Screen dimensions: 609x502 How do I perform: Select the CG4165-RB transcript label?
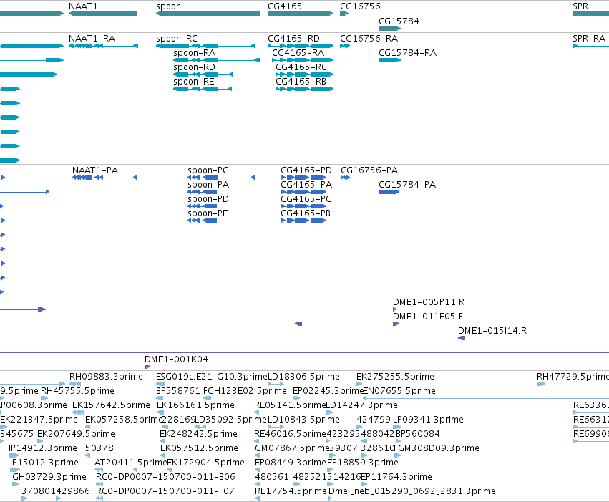pyautogui.click(x=301, y=82)
